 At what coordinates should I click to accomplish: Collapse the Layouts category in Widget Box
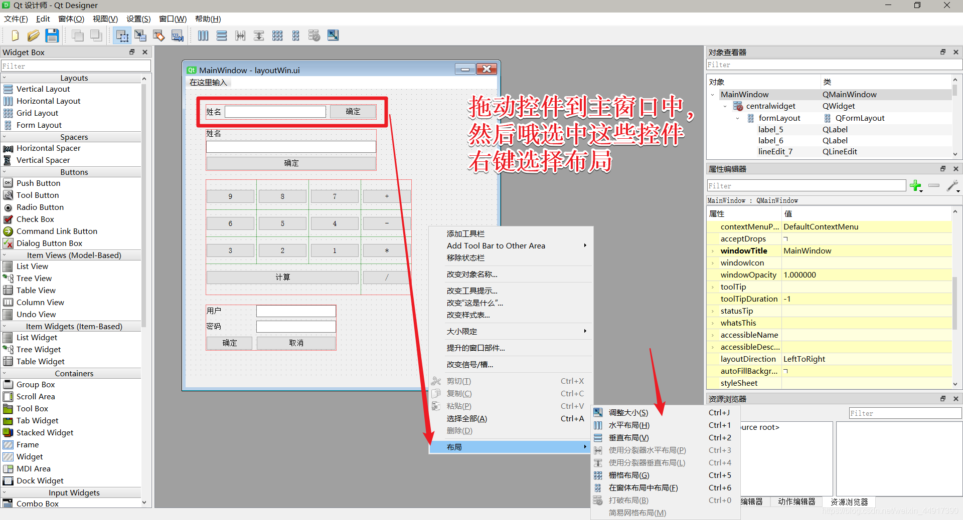[x=5, y=78]
